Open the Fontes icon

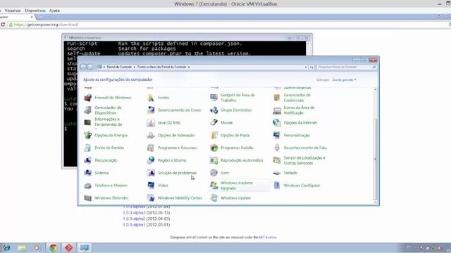click(151, 98)
